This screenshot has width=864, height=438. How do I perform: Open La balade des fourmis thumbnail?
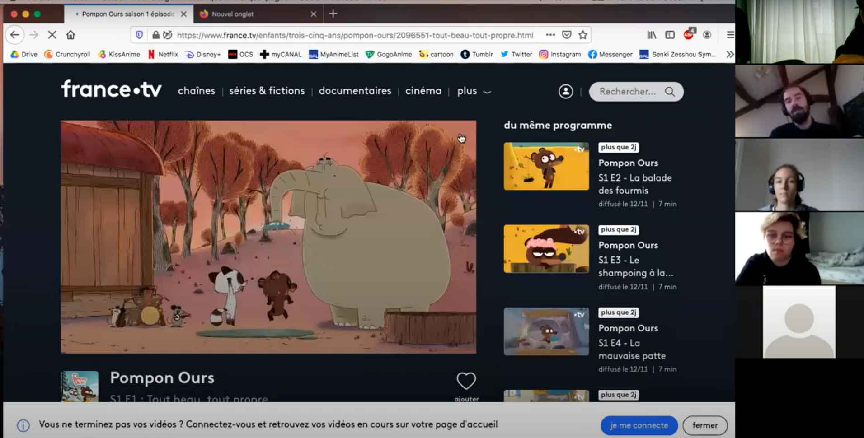(546, 166)
